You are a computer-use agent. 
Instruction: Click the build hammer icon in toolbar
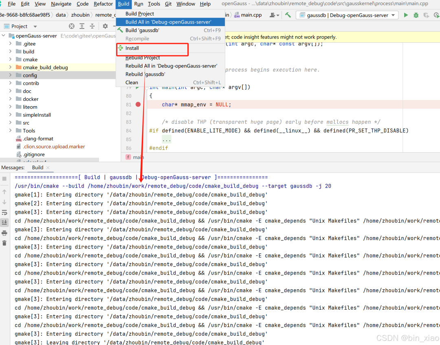pyautogui.click(x=288, y=15)
